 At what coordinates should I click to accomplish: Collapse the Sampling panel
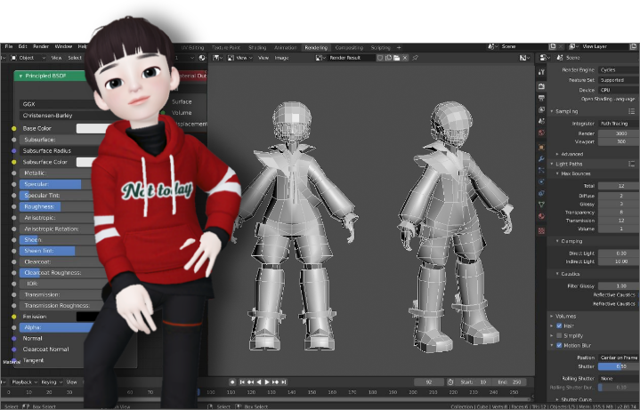[x=552, y=111]
